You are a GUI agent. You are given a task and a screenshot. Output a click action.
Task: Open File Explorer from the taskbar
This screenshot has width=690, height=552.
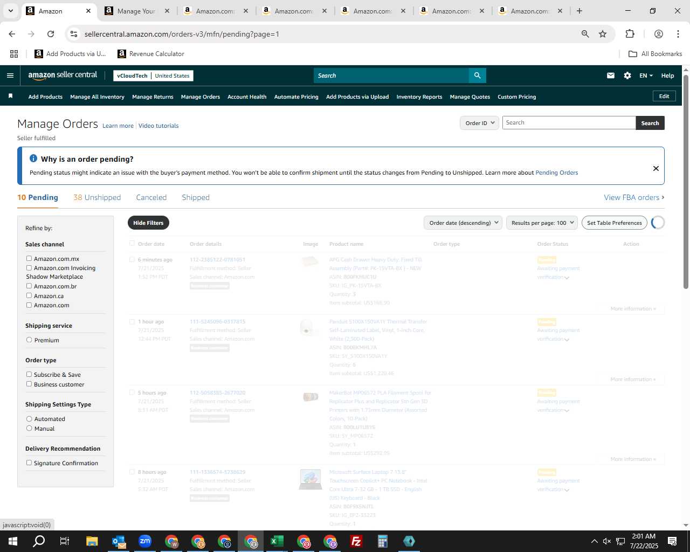click(x=92, y=541)
